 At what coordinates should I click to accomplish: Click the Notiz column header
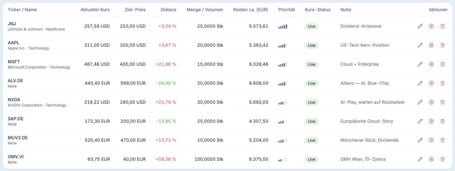346,10
